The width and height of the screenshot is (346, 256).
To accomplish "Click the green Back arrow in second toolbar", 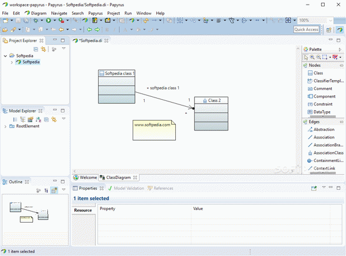I will tap(89, 29).
